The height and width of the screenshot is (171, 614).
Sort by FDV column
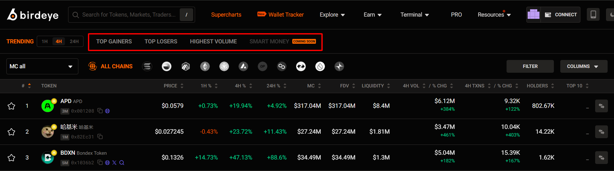[x=348, y=86]
